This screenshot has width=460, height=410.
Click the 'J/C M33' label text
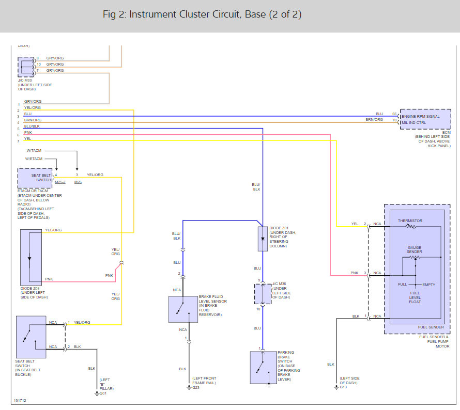click(25, 81)
